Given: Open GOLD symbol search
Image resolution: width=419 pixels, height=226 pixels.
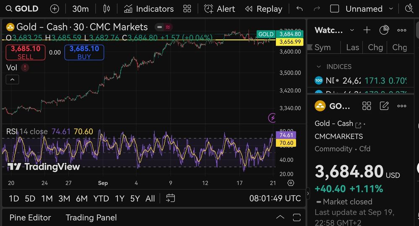Looking at the screenshot, I should click(22, 9).
